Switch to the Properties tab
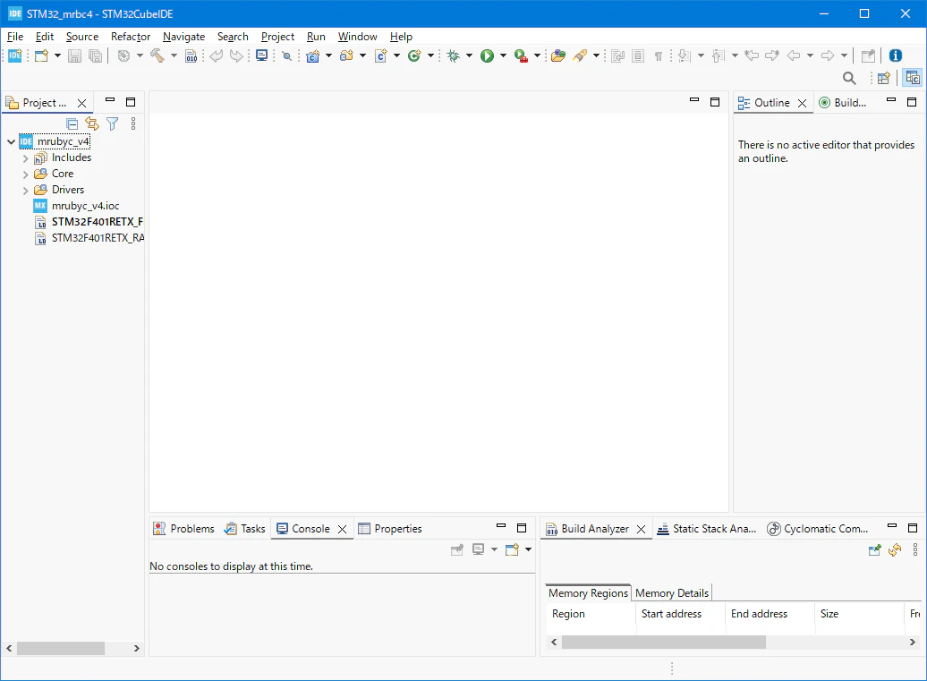The width and height of the screenshot is (927, 681). (390, 529)
